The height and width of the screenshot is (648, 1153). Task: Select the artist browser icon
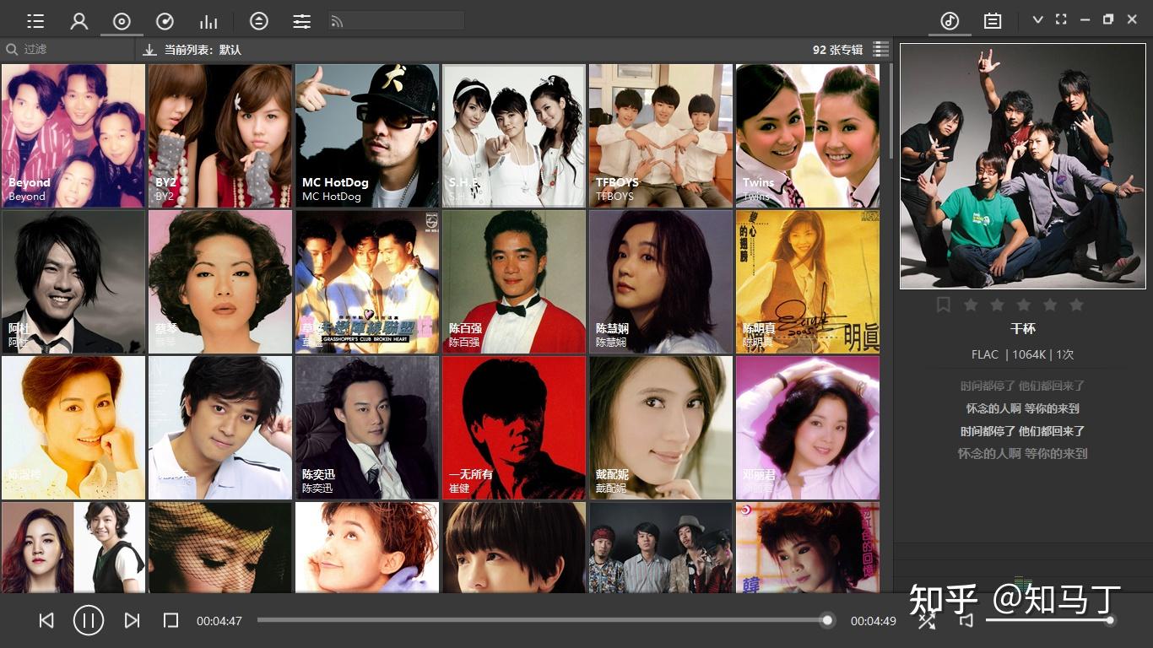tap(79, 19)
